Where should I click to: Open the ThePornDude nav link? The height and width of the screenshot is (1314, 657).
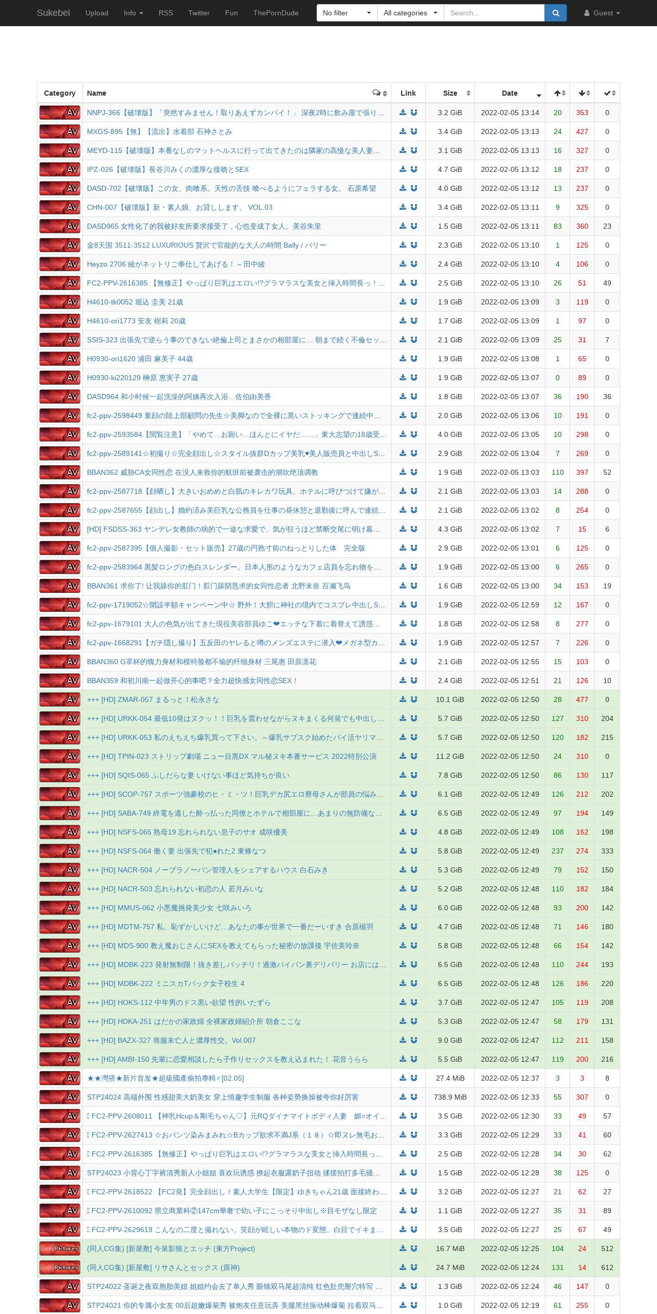point(276,13)
